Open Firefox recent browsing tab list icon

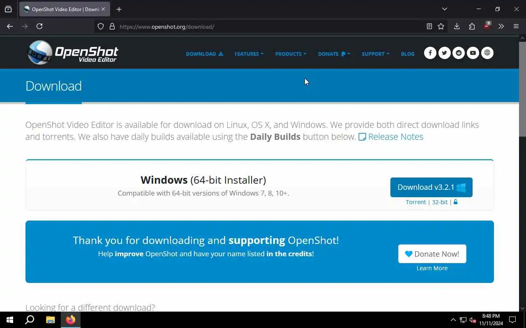8,9
